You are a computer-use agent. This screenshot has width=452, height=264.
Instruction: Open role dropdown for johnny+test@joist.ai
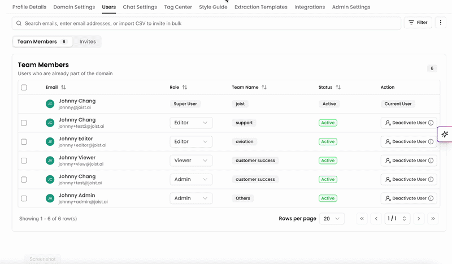[x=191, y=179]
